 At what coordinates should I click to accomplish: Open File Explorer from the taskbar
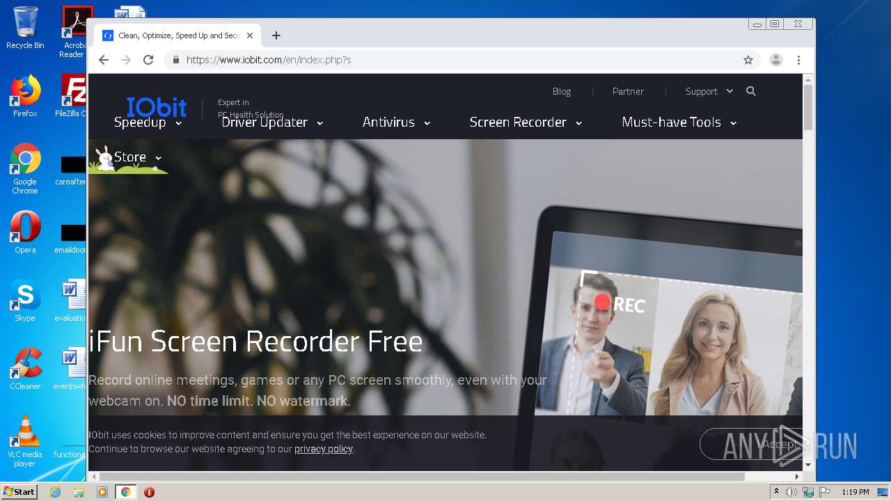click(79, 492)
